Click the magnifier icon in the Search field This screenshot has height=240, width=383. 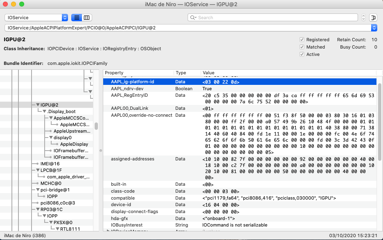[193, 18]
